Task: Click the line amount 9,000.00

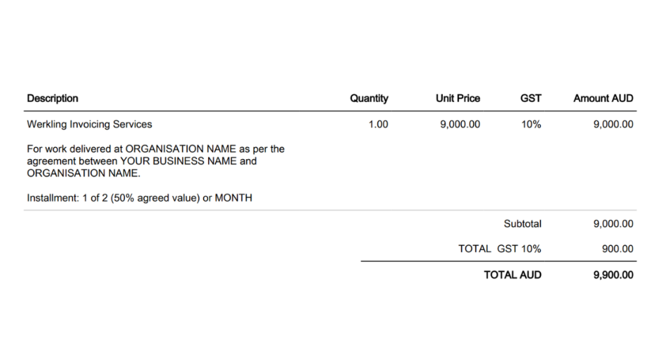Action: [613, 124]
